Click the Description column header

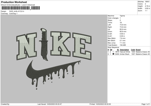coord(124,50)
